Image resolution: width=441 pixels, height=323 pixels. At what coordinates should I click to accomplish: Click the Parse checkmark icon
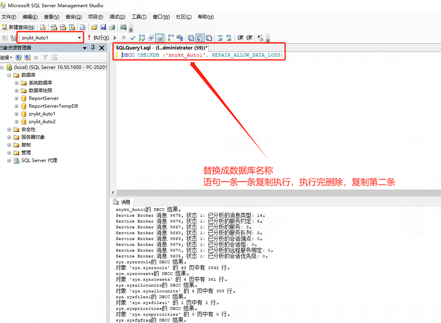point(133,38)
